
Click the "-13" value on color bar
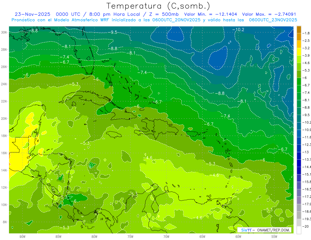(305, 152)
